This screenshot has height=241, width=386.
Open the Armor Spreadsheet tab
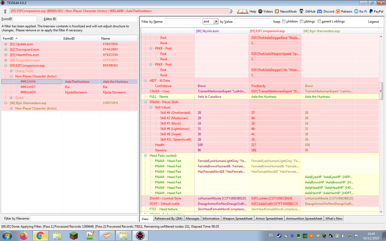pos(269,219)
